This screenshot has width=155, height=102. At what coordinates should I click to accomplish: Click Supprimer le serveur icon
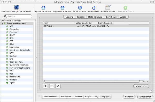tap(62, 8)
